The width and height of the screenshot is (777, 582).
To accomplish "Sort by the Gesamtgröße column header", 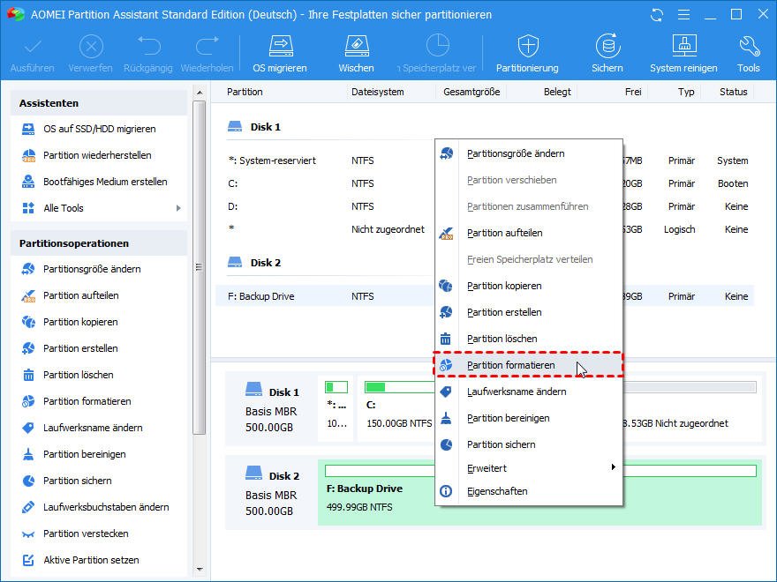I will 471,92.
